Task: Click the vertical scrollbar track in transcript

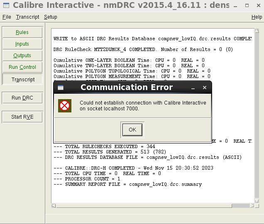Action: coord(257,116)
